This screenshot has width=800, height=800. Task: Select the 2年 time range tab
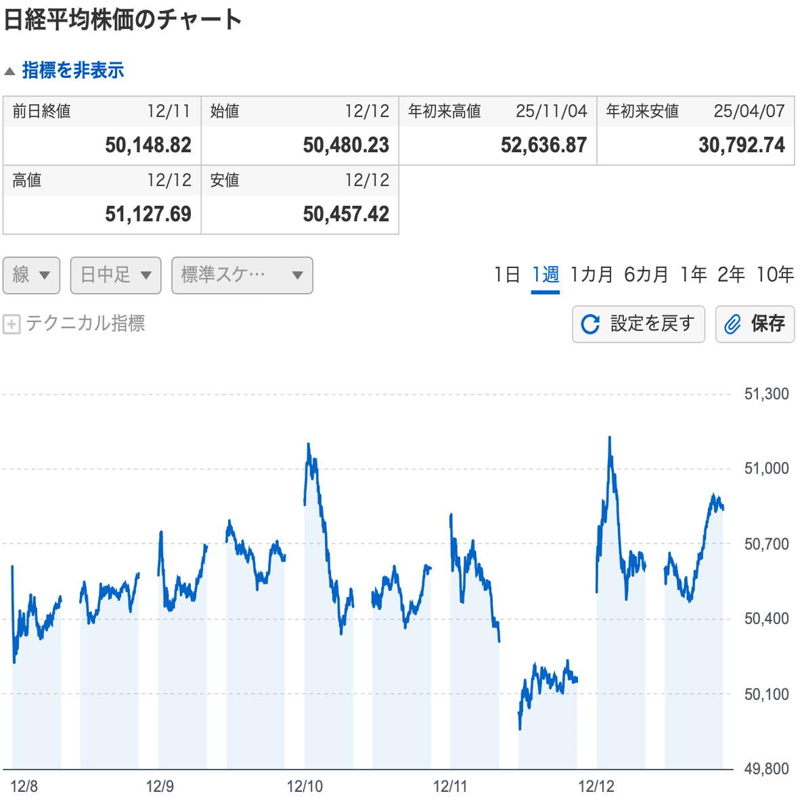click(x=730, y=275)
